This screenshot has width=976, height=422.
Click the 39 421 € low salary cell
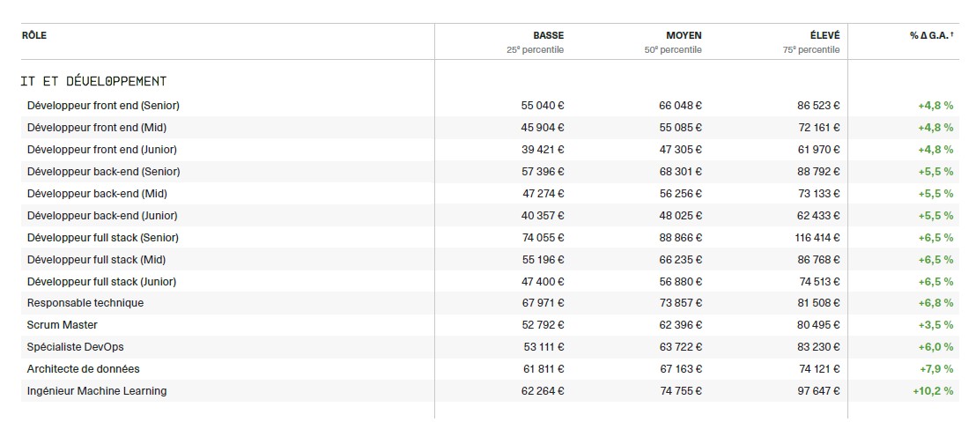click(543, 150)
